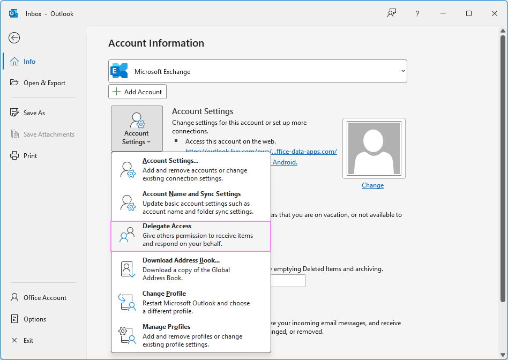The width and height of the screenshot is (508, 360).
Task: Open the Android app link
Action: coord(285,162)
